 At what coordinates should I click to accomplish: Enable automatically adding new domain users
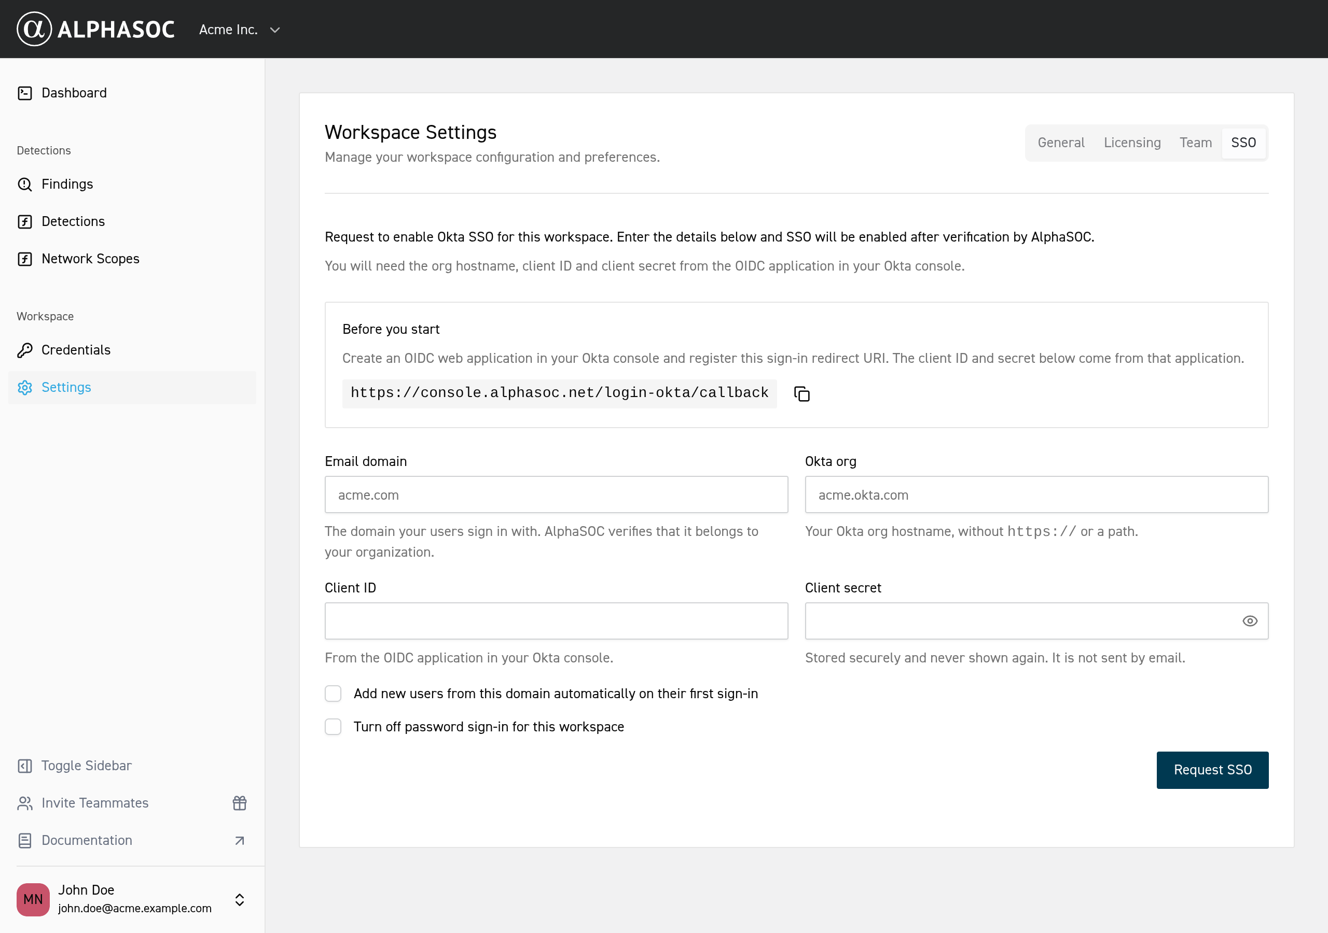click(x=333, y=694)
